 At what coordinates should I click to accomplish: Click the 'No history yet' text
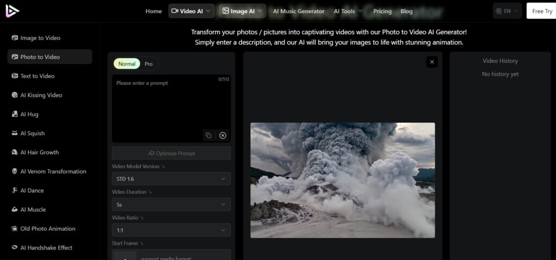point(500,74)
